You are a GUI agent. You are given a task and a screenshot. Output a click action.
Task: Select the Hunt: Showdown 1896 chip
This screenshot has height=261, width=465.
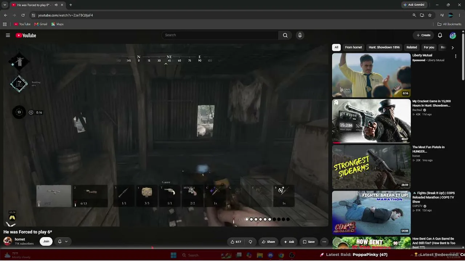coord(384,47)
